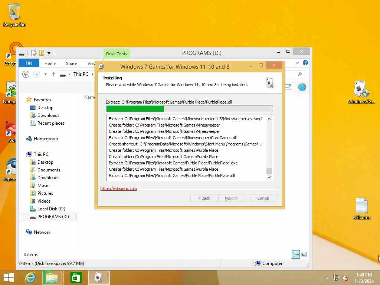Click the installation progress bar
This screenshot has width=380, height=285.
(x=189, y=109)
